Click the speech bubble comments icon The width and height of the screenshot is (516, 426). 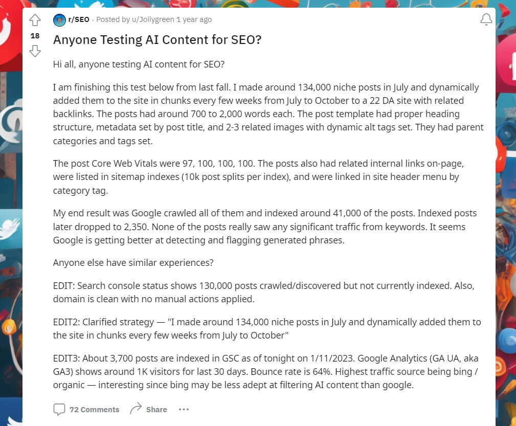point(59,409)
